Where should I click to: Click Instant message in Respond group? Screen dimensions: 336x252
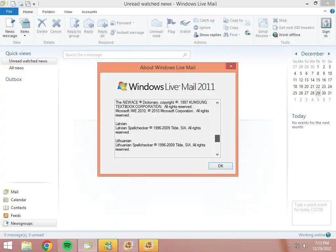click(127, 32)
